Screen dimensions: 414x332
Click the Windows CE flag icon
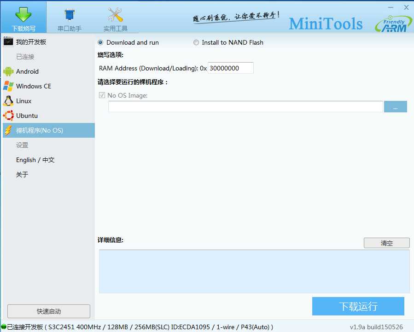tap(8, 86)
